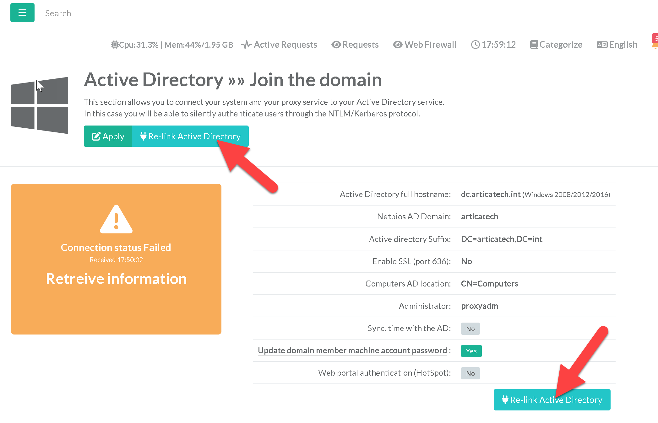Click the clock icon beside 17:59:12

[475, 45]
